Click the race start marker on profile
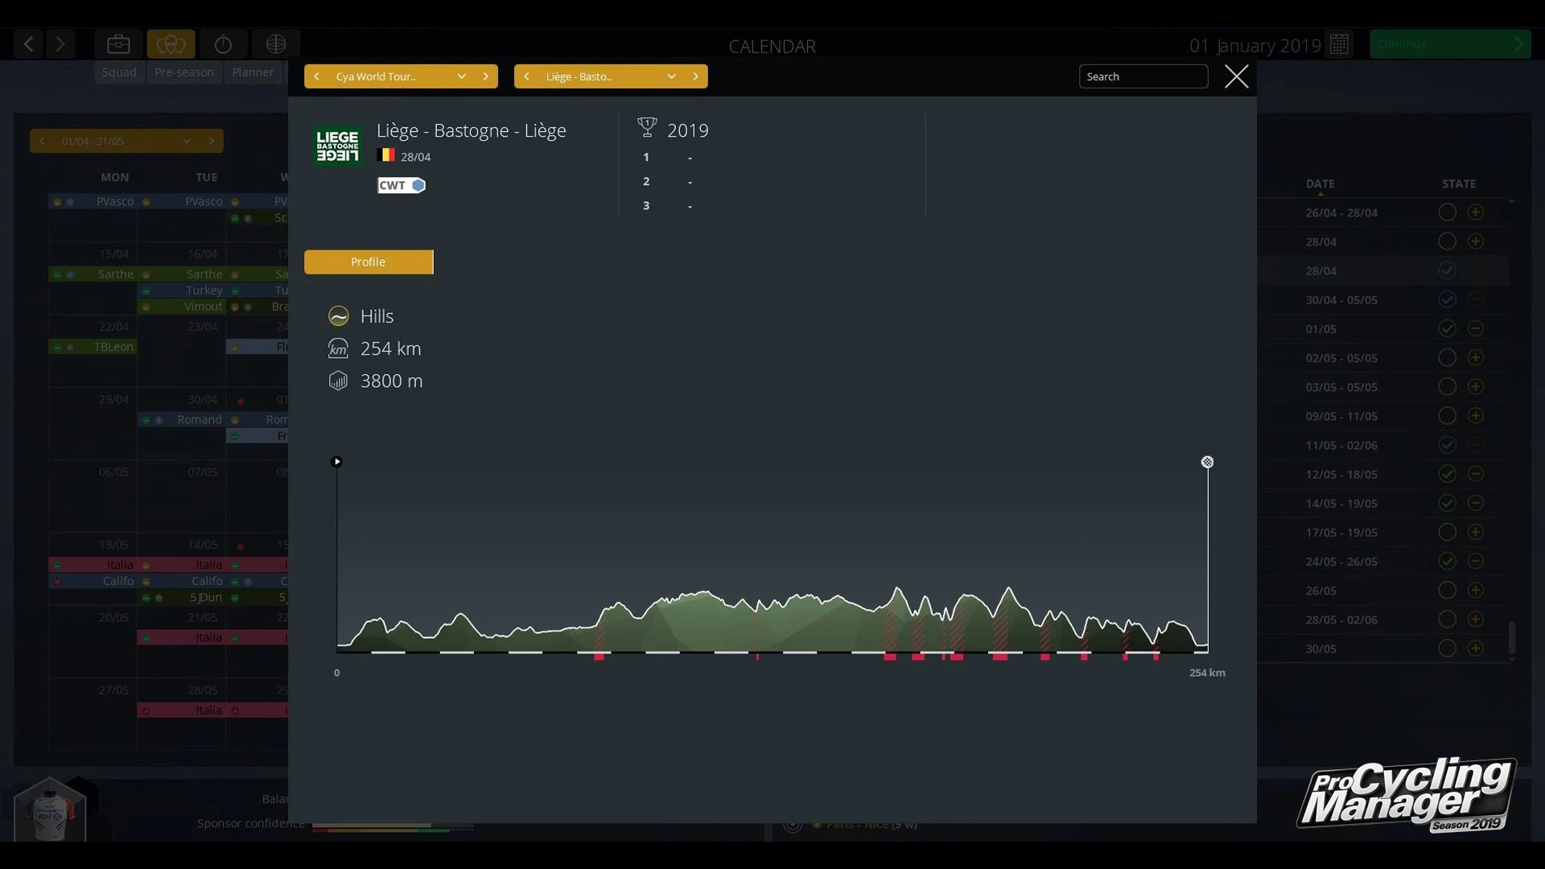Viewport: 1545px width, 869px height. (x=336, y=462)
